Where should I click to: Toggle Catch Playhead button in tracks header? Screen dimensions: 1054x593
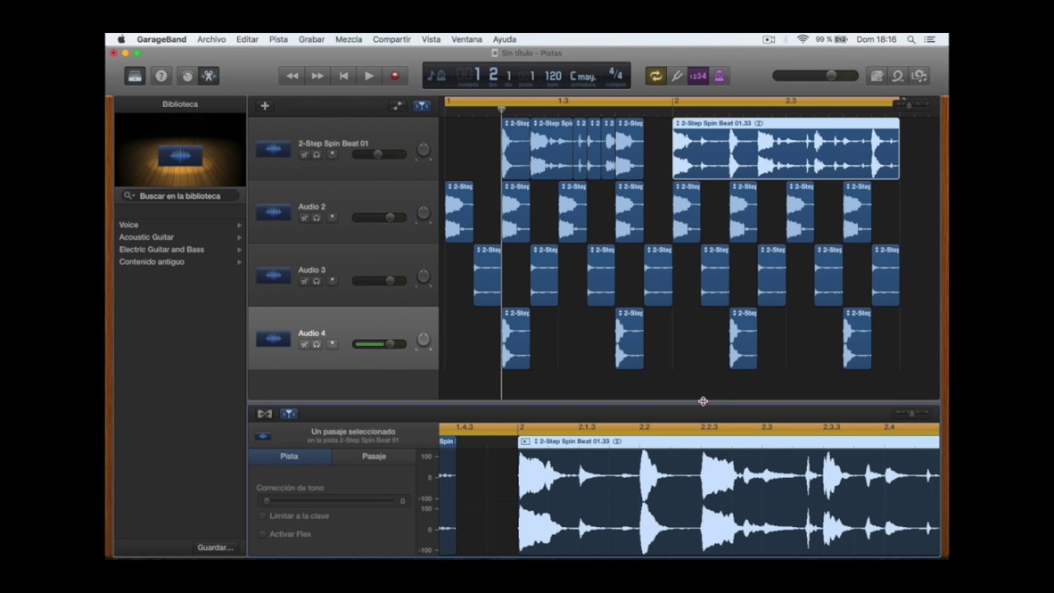[x=422, y=105]
